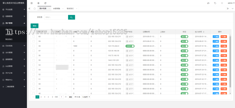Screen dimensions: 235x108
Task: Expand the 平台设置 sidebar menu
Action: [13, 9]
